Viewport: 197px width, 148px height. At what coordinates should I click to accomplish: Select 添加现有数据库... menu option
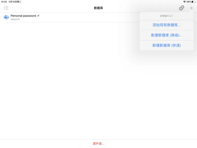pos(167,25)
